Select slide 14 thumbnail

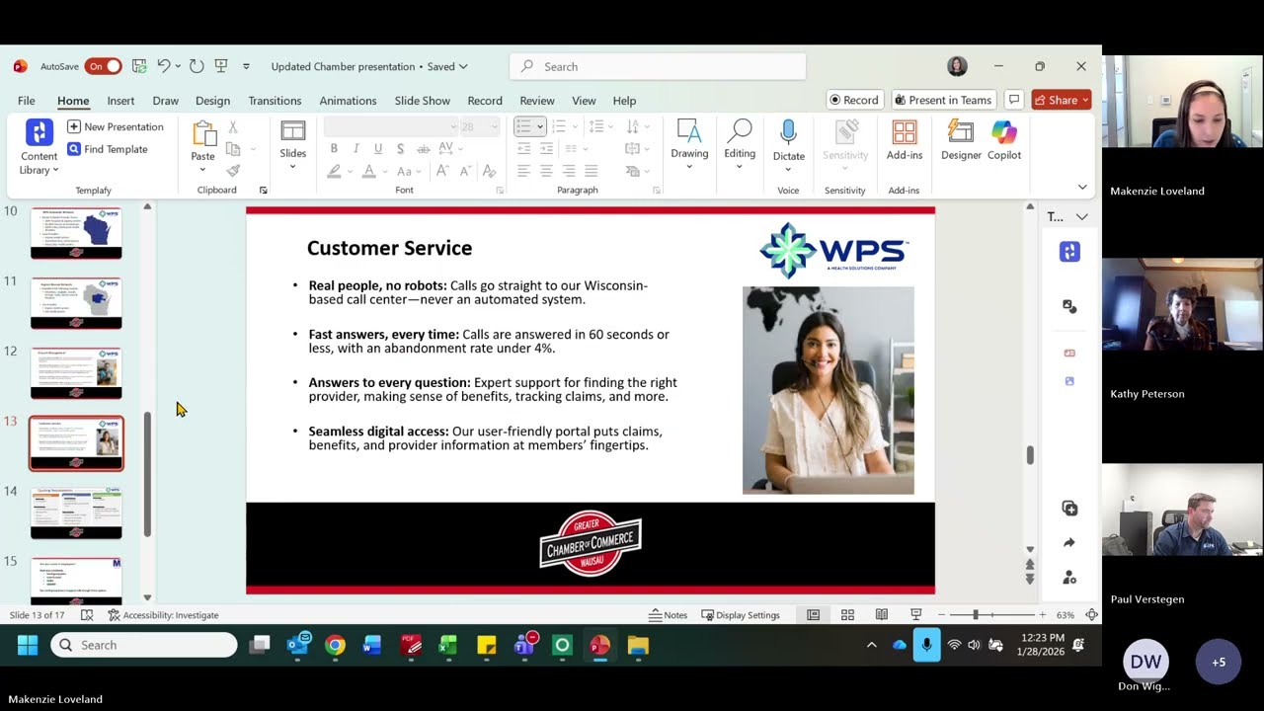pyautogui.click(x=76, y=513)
